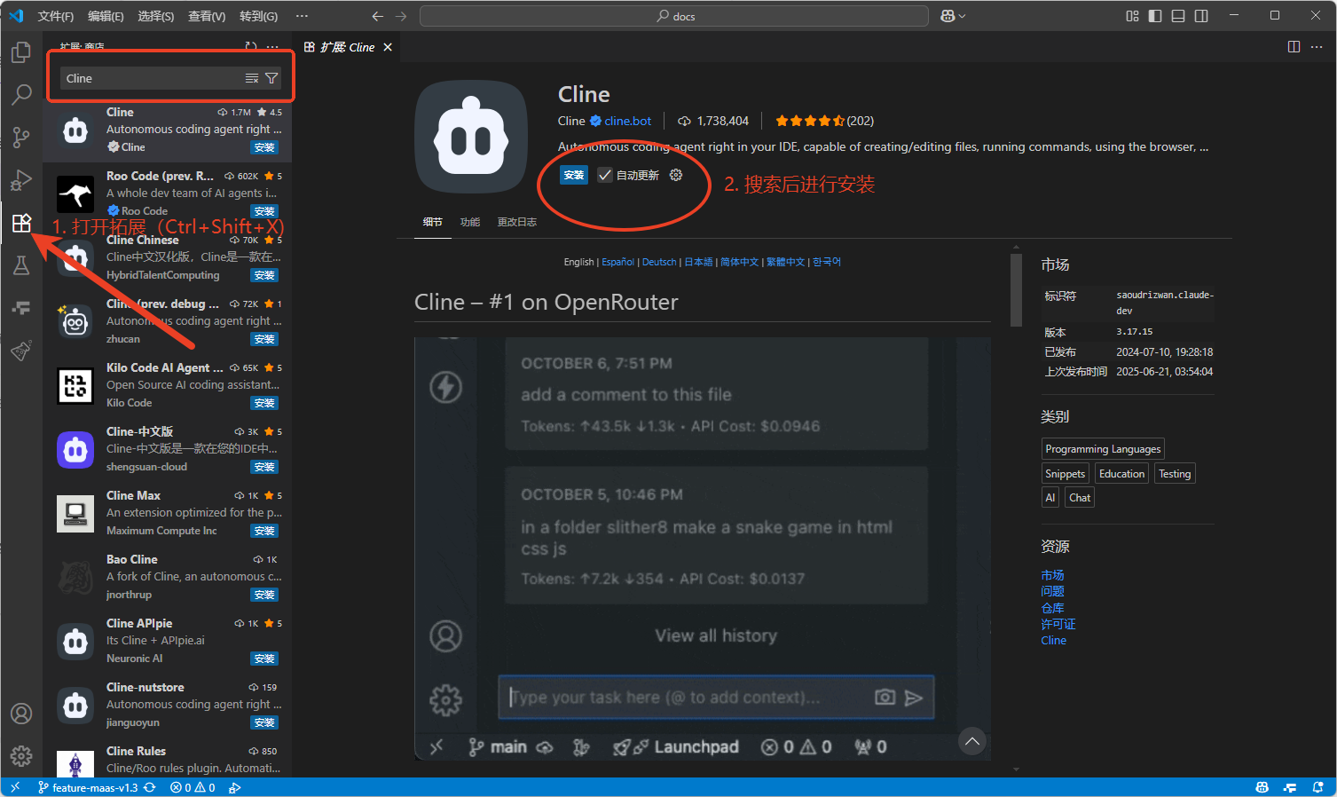
Task: Open the Source Control view
Action: [x=21, y=137]
